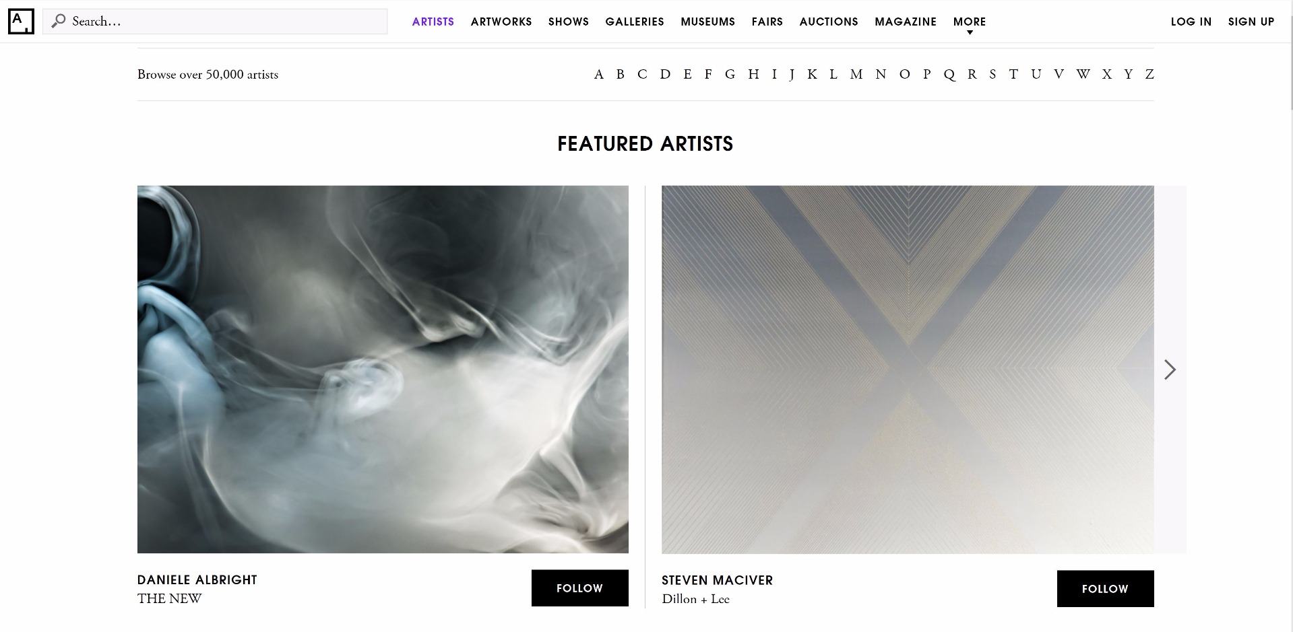The height and width of the screenshot is (632, 1293).
Task: Browse artists starting with letter A
Action: (598, 74)
